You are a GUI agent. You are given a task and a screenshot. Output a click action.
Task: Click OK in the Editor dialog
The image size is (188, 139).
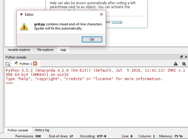pyautogui.click(x=92, y=40)
